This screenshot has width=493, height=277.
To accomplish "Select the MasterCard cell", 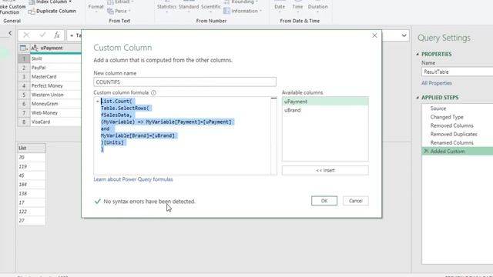I will (x=55, y=77).
